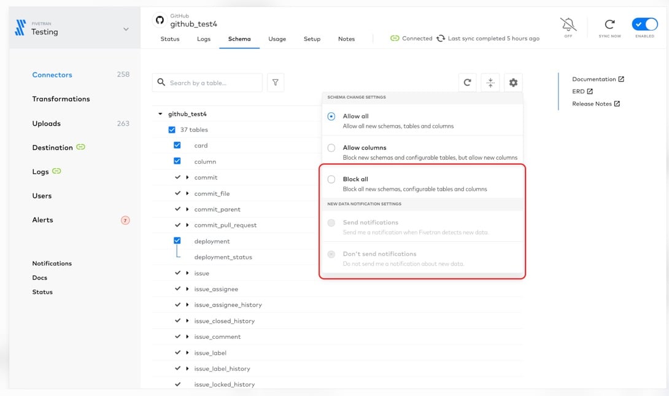The height and width of the screenshot is (396, 669).
Task: Open the Setup tab
Action: click(x=312, y=39)
